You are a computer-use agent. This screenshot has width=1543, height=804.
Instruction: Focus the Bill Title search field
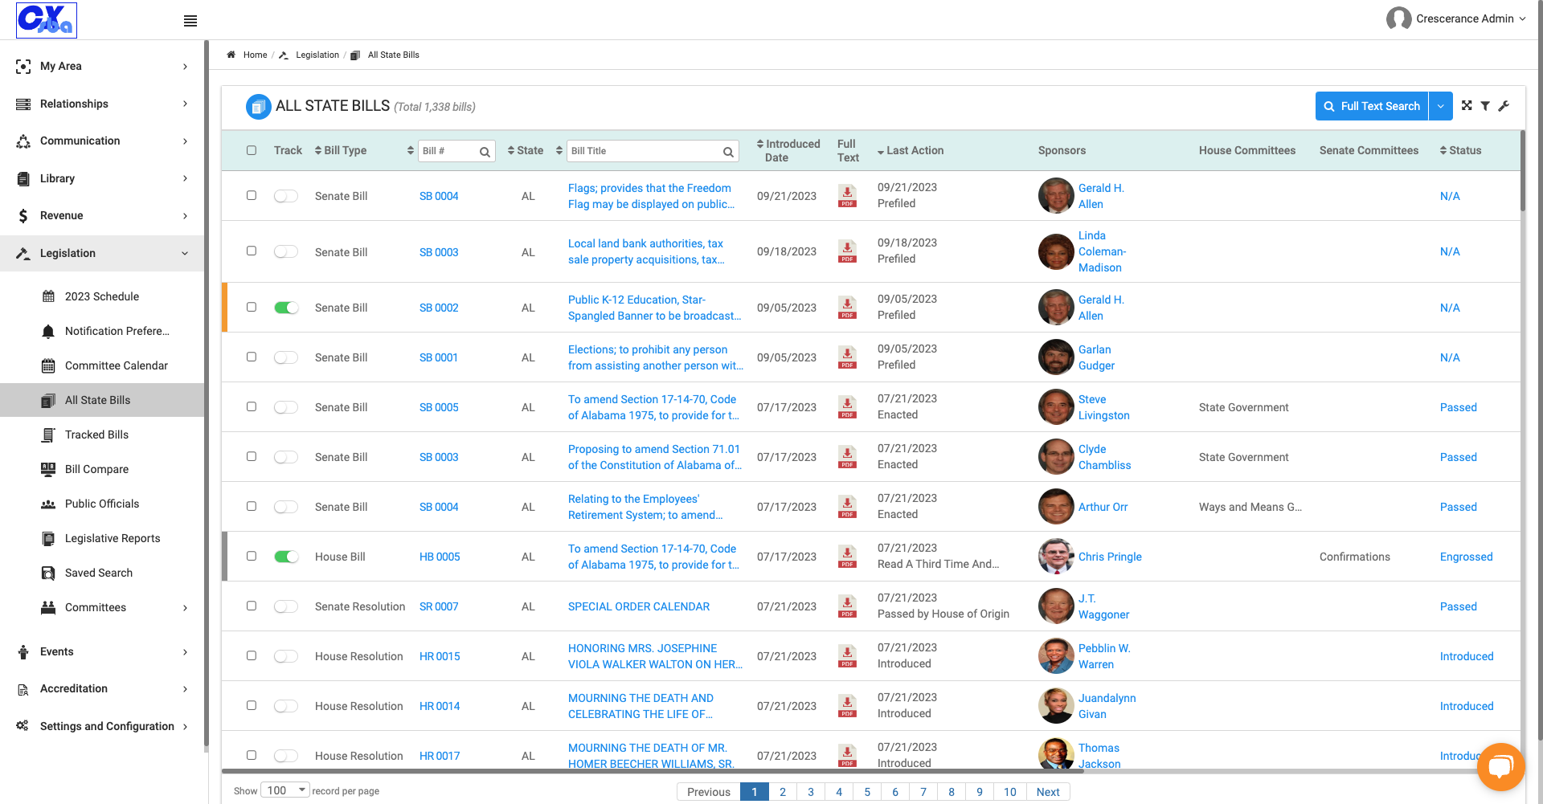(645, 151)
